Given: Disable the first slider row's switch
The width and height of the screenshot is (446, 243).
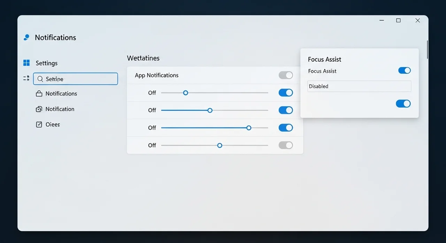Looking at the screenshot, I should click(285, 93).
